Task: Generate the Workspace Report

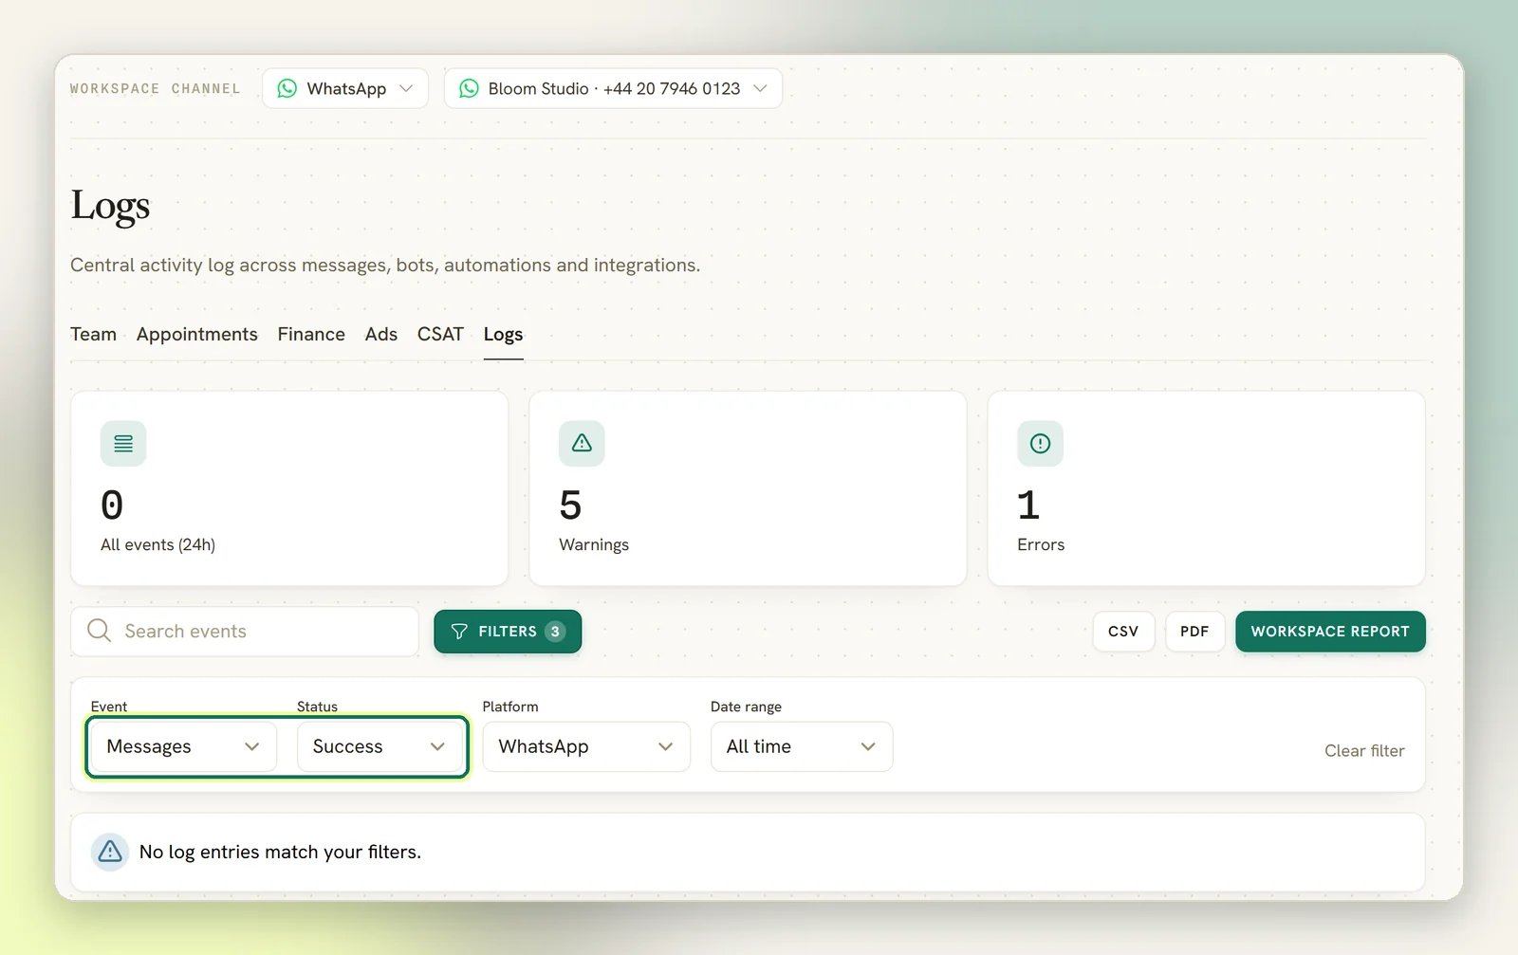Action: pyautogui.click(x=1330, y=632)
